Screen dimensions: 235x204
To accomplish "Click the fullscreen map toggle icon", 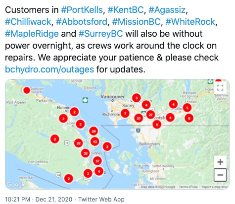I will [x=220, y=87].
